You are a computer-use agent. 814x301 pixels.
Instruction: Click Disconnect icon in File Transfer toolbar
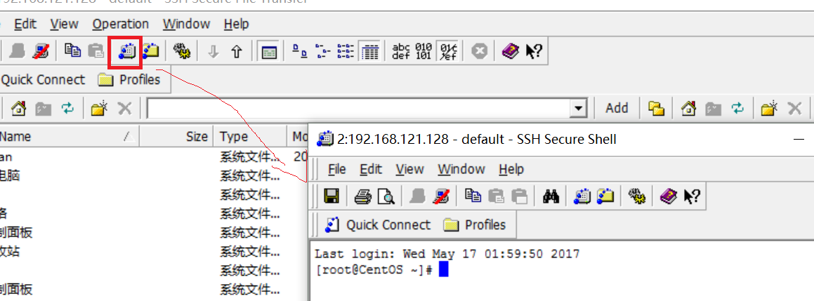pos(41,51)
